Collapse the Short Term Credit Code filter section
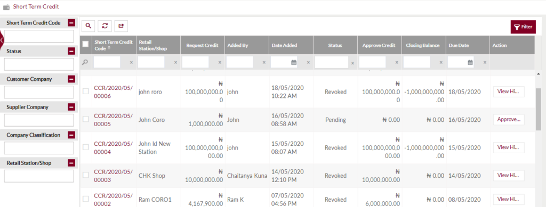 tap(71, 23)
